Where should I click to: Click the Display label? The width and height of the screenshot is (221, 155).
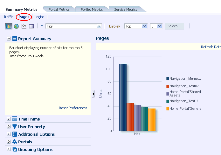coord(114,26)
